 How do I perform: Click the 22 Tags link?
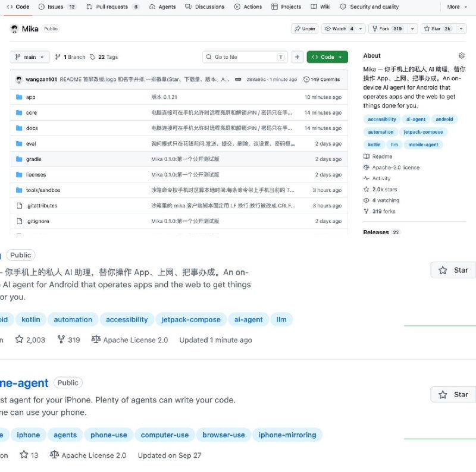point(104,57)
